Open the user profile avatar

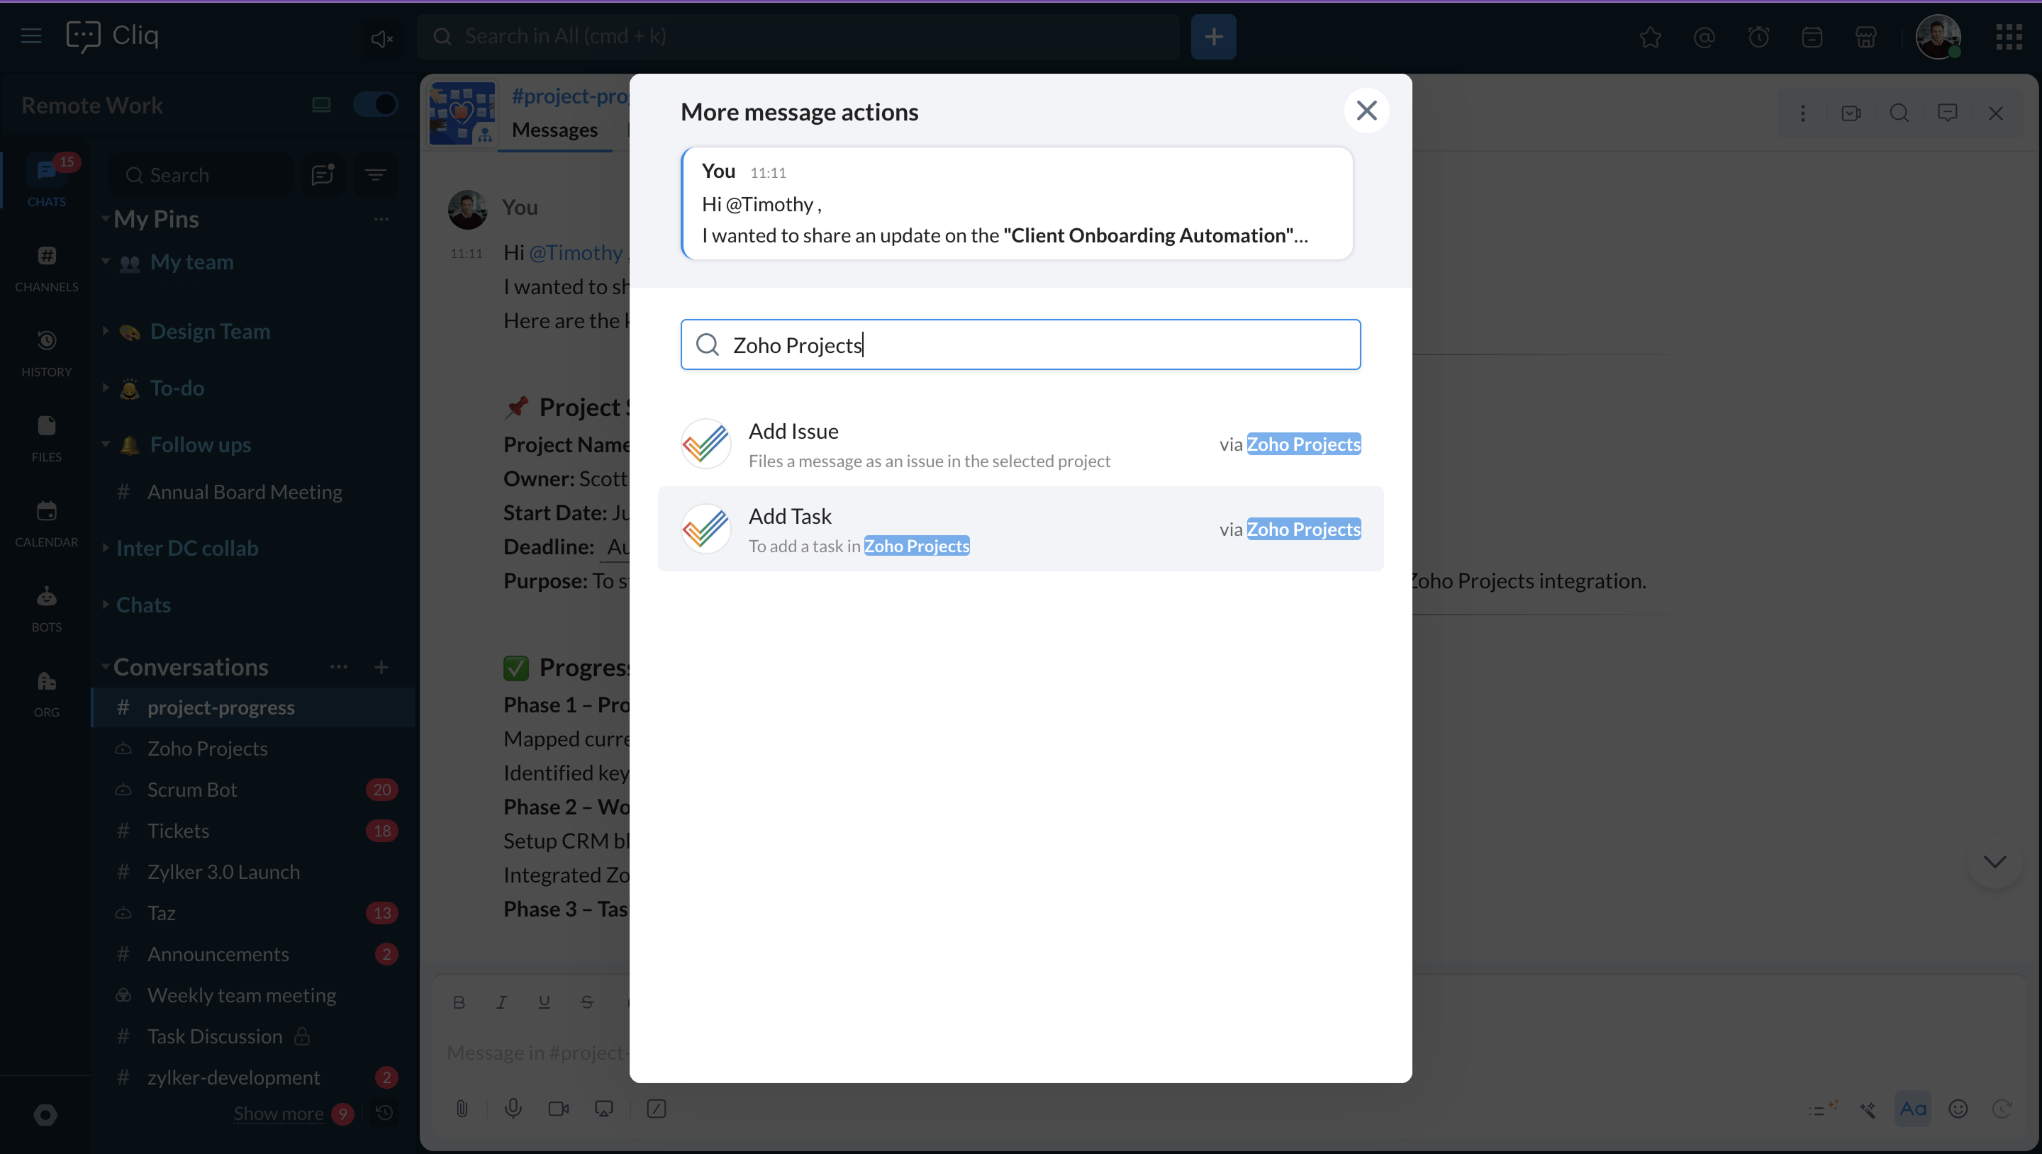coord(1938,36)
